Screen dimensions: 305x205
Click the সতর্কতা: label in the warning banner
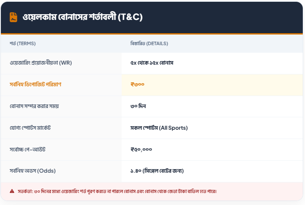pyautogui.click(x=25, y=191)
